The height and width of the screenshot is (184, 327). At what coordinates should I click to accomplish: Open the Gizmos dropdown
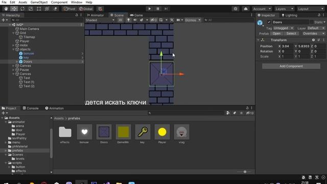193,20
